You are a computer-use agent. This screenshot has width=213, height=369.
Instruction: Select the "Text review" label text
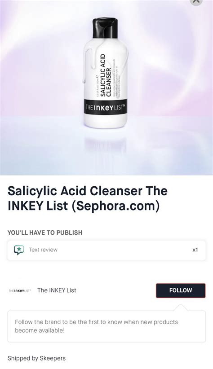point(43,250)
